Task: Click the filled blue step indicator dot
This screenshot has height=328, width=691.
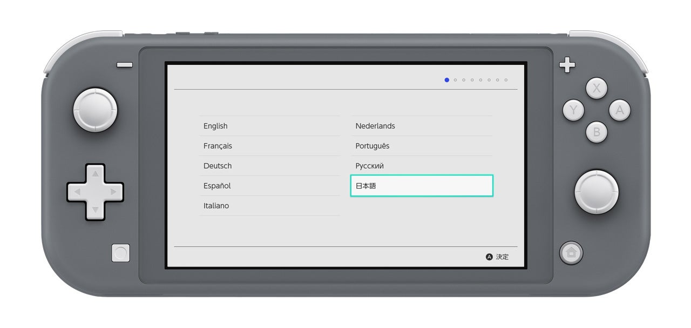Action: (x=447, y=80)
